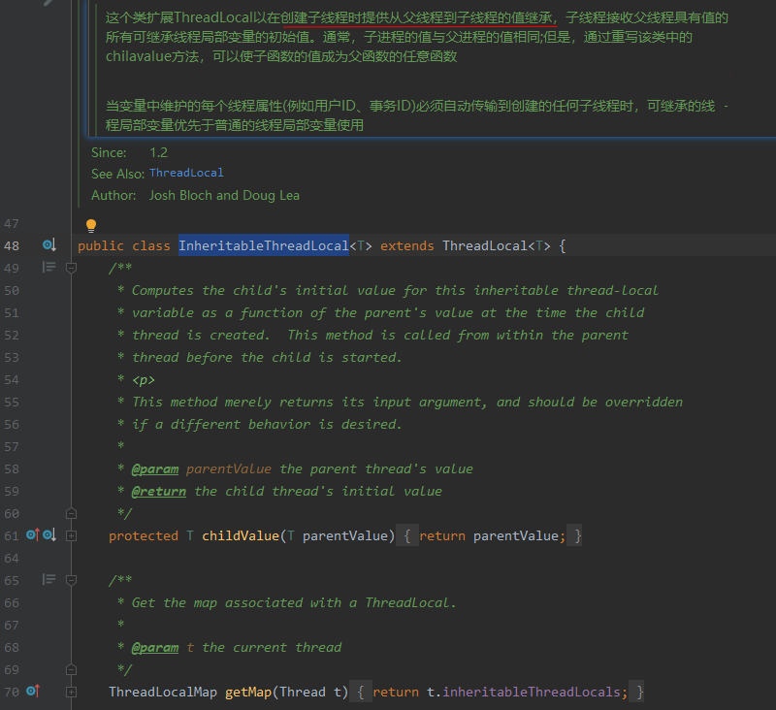
Task: Click line number 48 in the gutter
Action: click(x=12, y=246)
